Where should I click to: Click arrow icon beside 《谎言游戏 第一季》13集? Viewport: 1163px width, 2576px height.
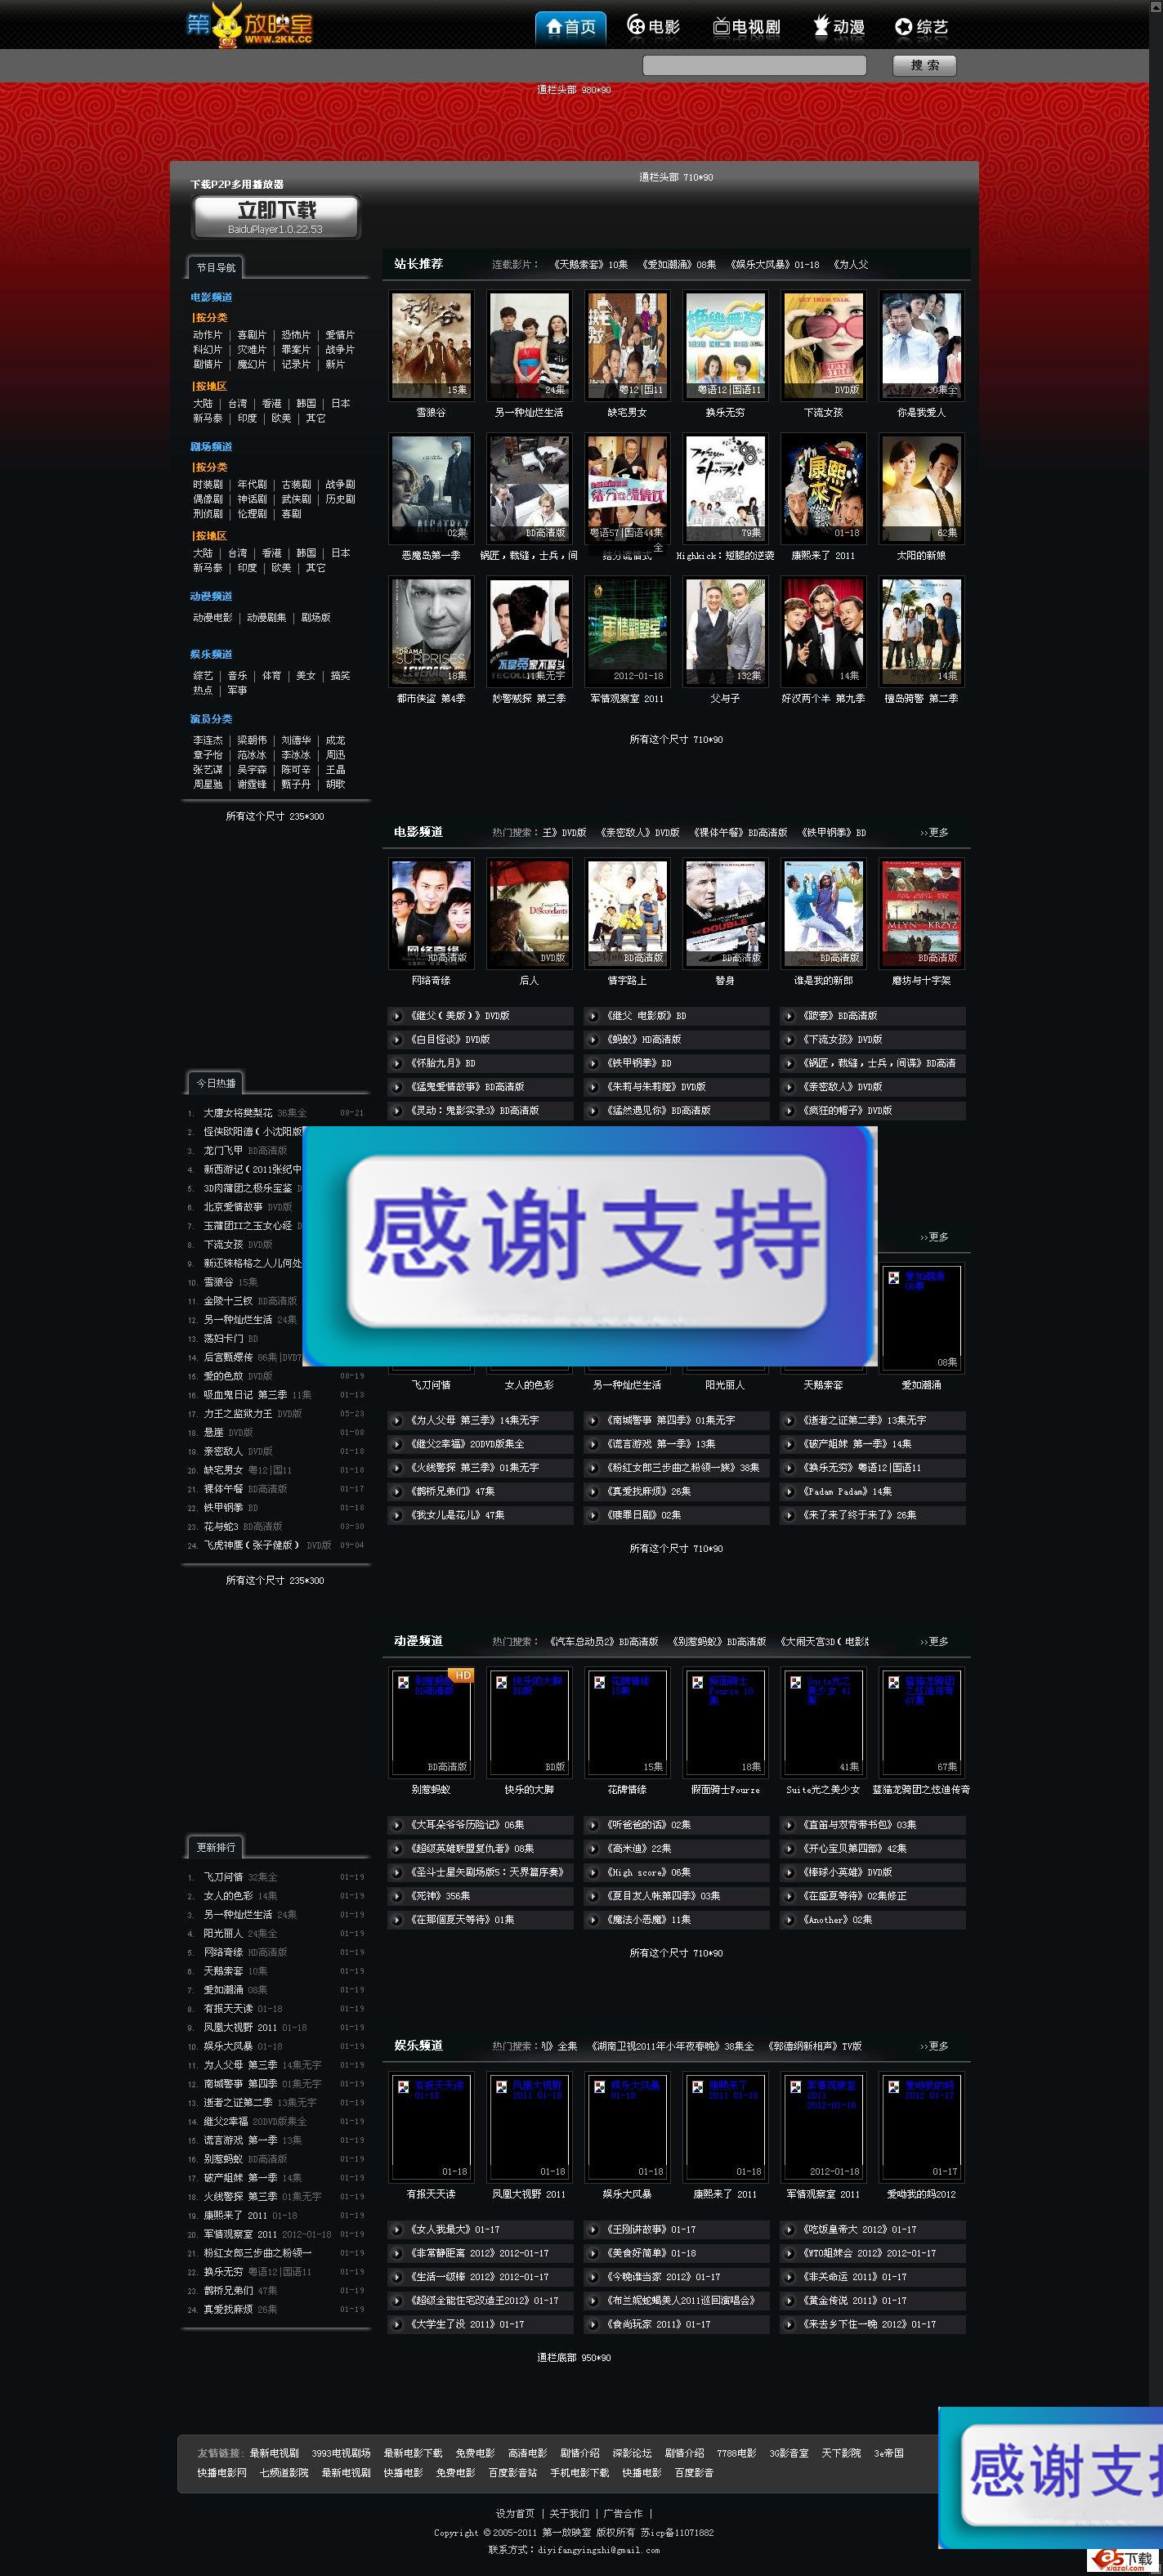point(593,1445)
